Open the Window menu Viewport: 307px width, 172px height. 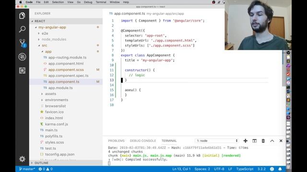click(x=115, y=2)
